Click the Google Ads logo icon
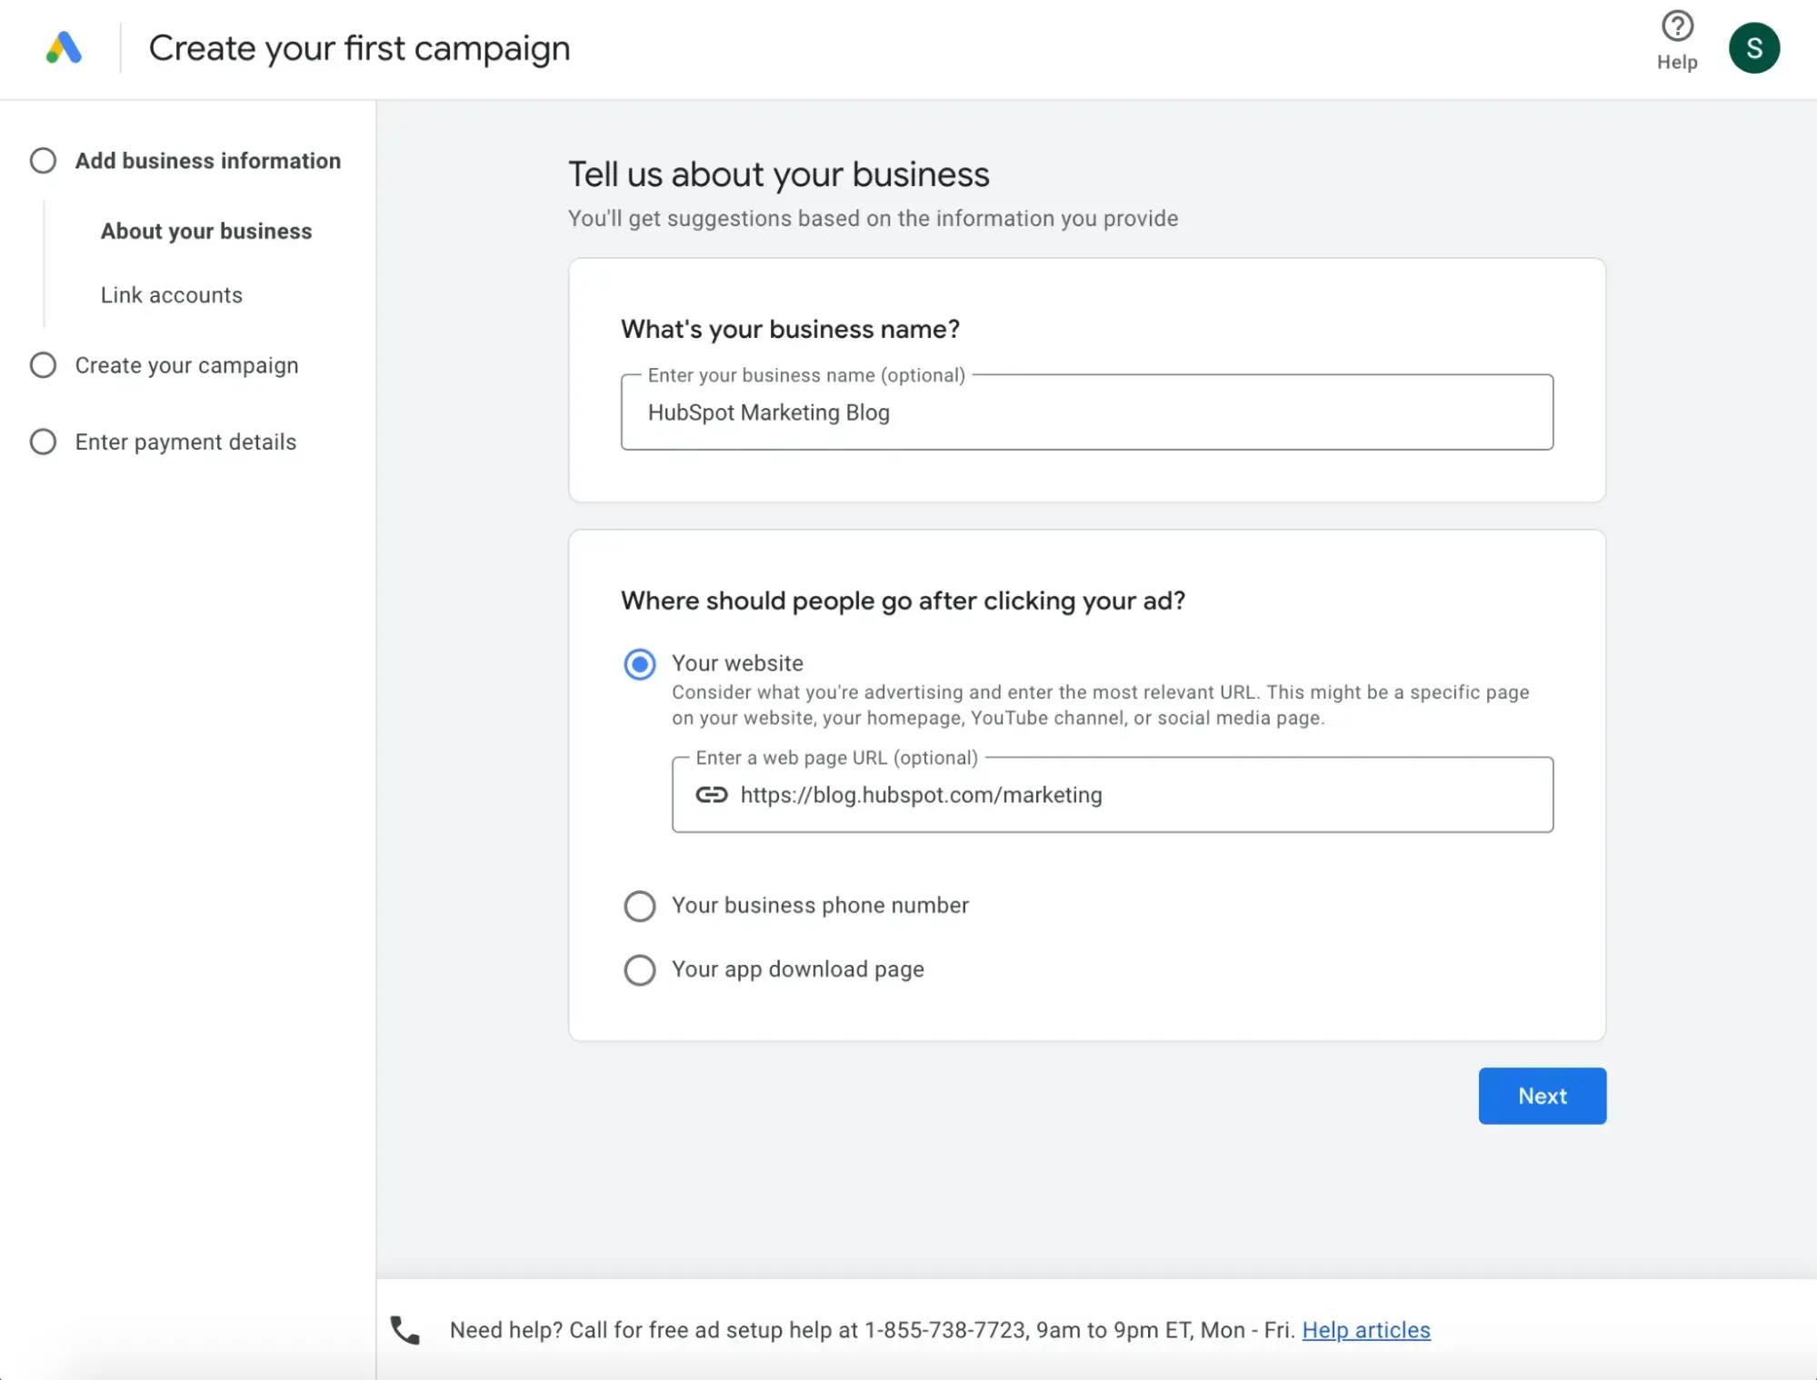Viewport: 1817px width, 1380px height. tap(63, 46)
